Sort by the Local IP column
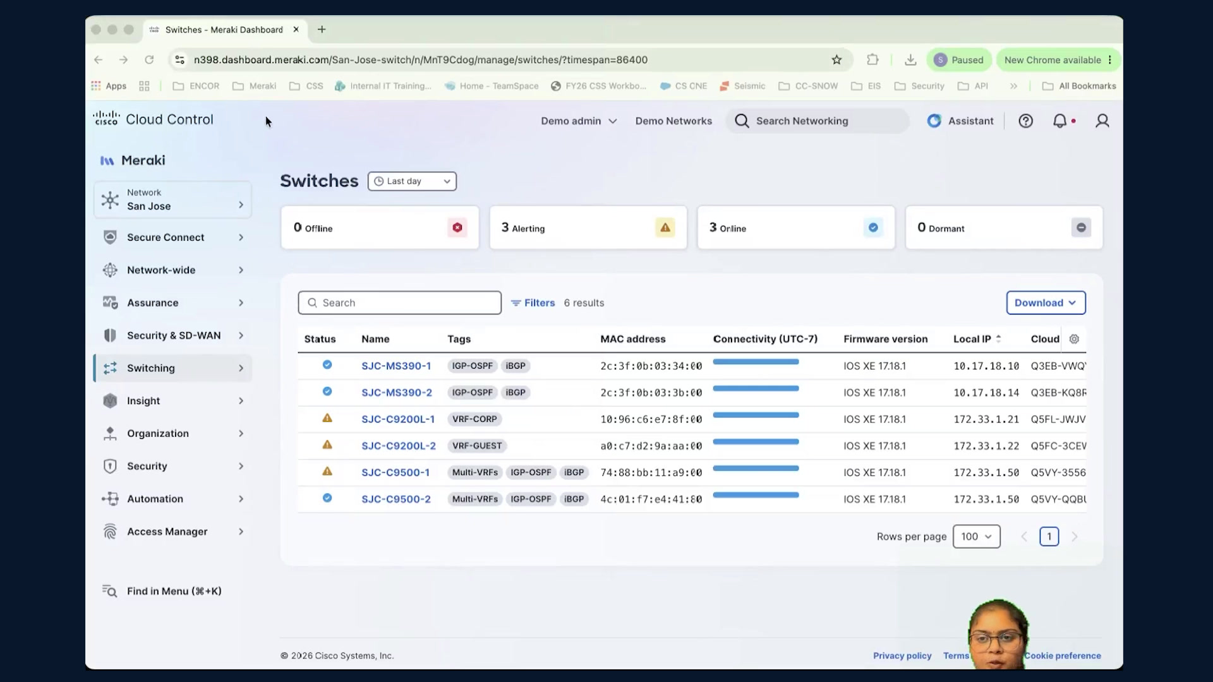 977,339
